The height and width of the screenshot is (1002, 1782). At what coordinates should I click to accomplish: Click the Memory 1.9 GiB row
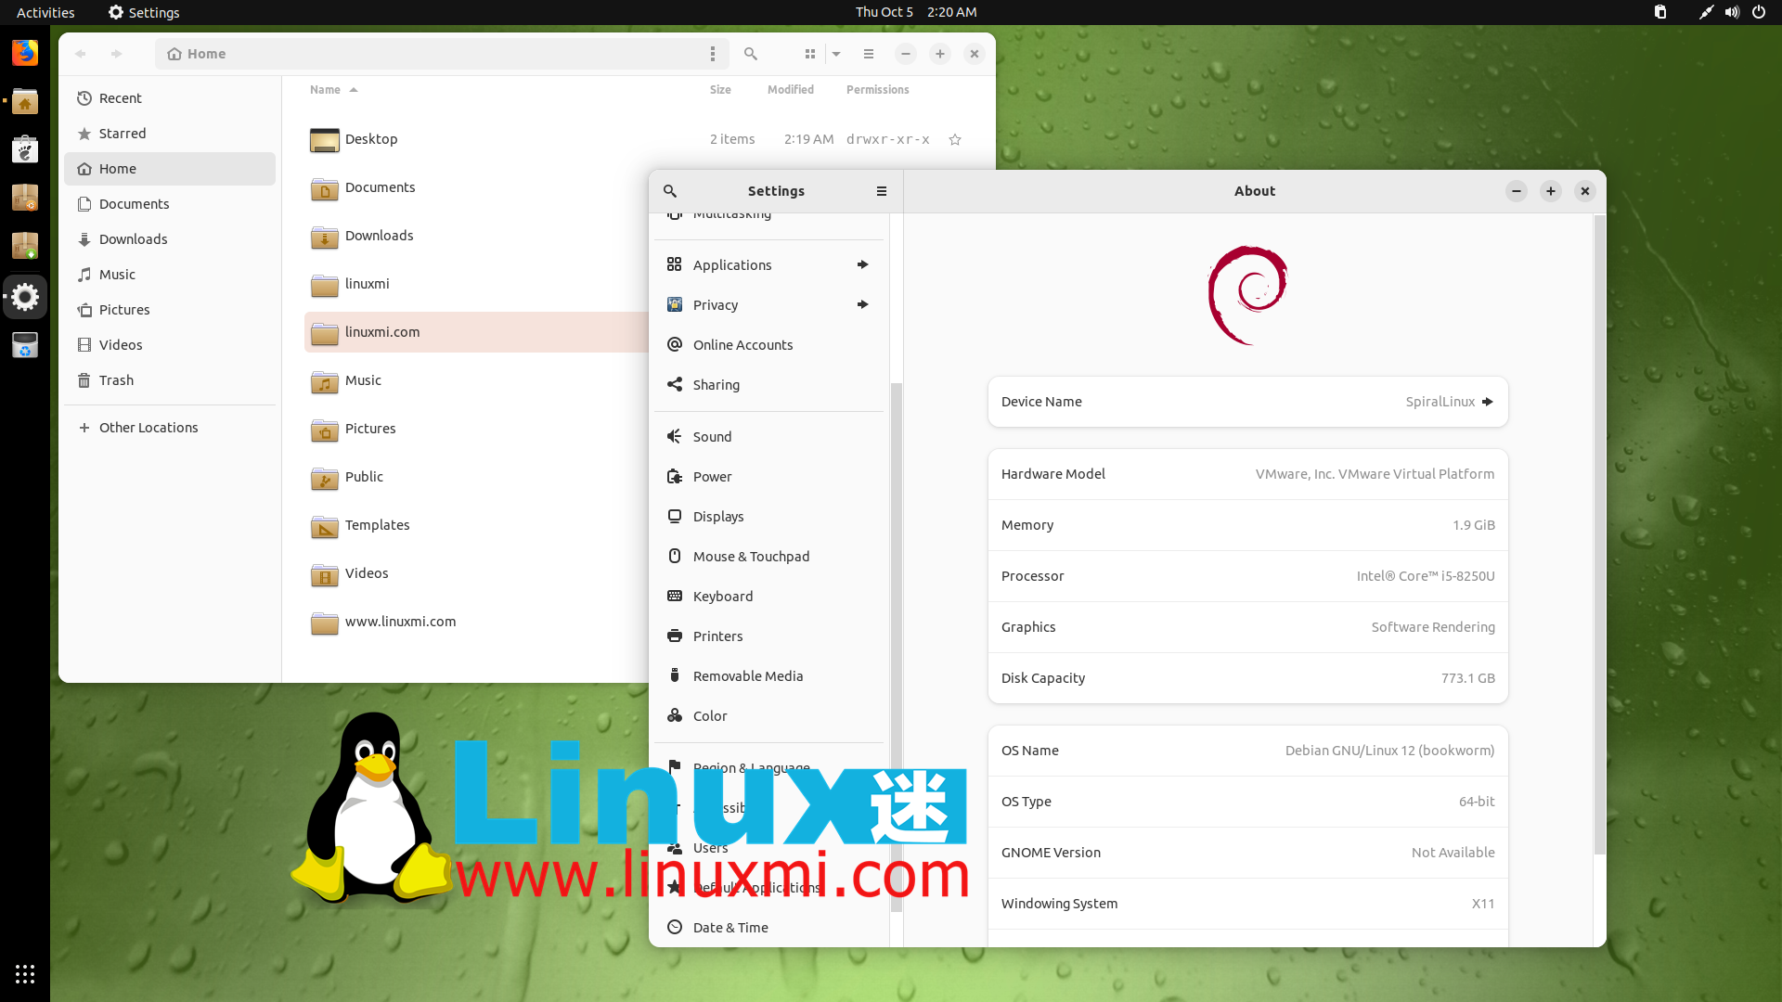pyautogui.click(x=1248, y=525)
